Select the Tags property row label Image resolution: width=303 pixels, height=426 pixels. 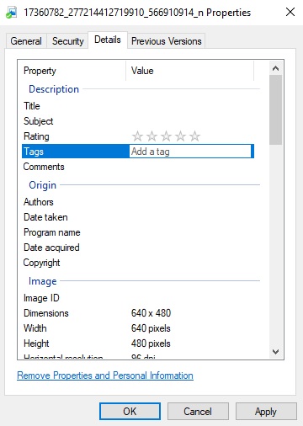point(34,152)
